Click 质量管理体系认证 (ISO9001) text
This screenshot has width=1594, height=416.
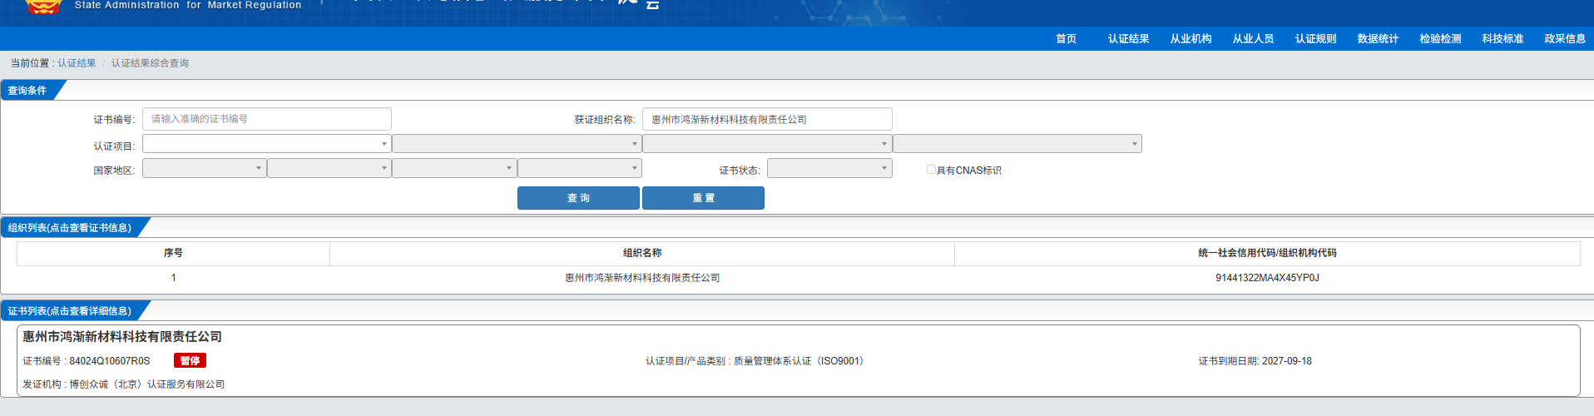pyautogui.click(x=801, y=361)
